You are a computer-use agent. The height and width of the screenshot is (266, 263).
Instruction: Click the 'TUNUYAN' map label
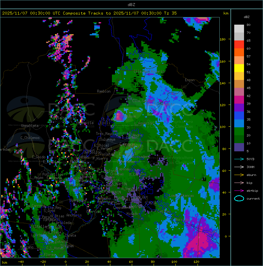pos(67,246)
